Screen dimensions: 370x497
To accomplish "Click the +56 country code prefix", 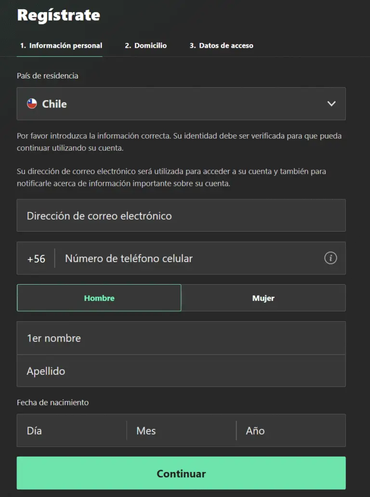I will tap(36, 259).
